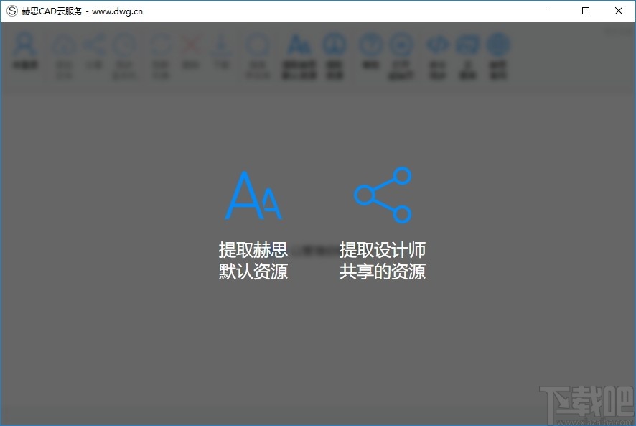This screenshot has height=426, width=636.
Task: Click the circular home icon near toolbar left
Action: 65,45
